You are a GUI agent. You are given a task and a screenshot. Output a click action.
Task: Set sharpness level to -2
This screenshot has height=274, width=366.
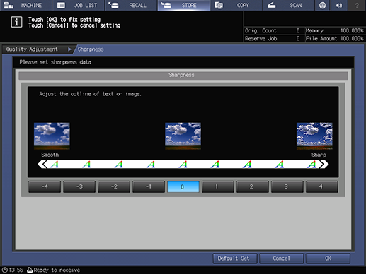114,186
